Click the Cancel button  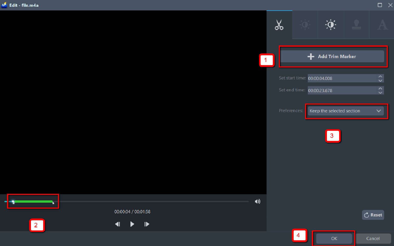(x=373, y=238)
